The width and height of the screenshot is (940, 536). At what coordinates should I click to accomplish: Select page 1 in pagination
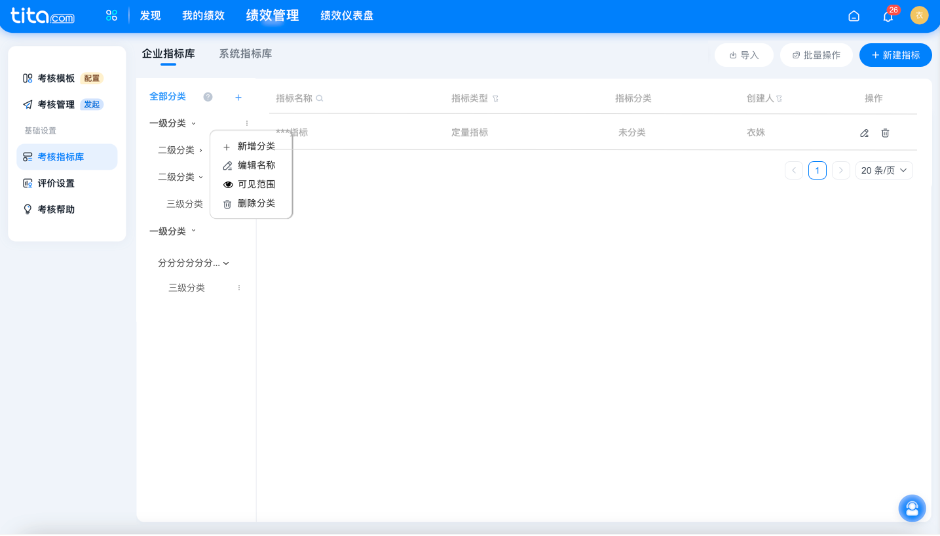818,170
